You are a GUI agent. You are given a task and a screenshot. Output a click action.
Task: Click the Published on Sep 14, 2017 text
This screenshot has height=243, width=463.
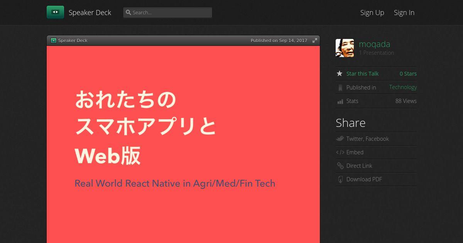pyautogui.click(x=279, y=40)
